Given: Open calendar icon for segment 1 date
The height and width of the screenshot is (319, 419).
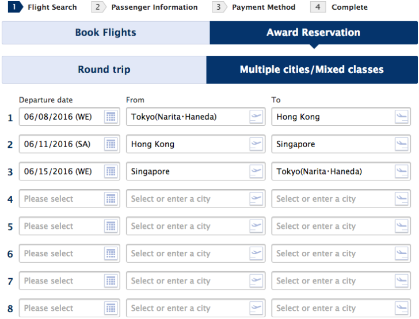Looking at the screenshot, I should coord(111,117).
